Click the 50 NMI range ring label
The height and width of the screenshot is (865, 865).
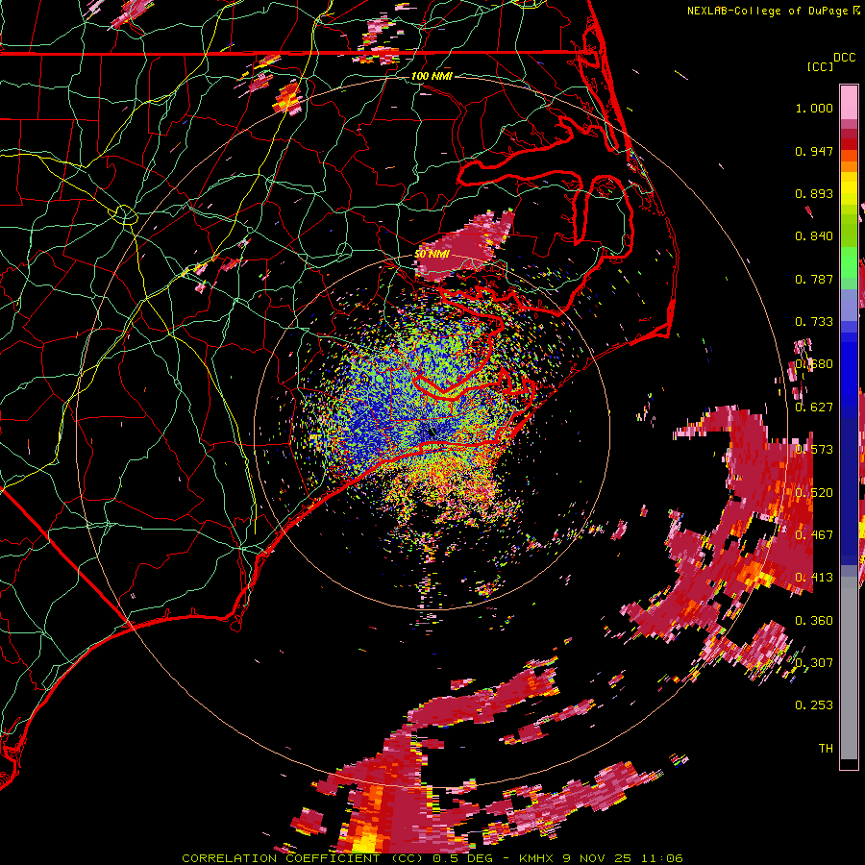click(432, 254)
